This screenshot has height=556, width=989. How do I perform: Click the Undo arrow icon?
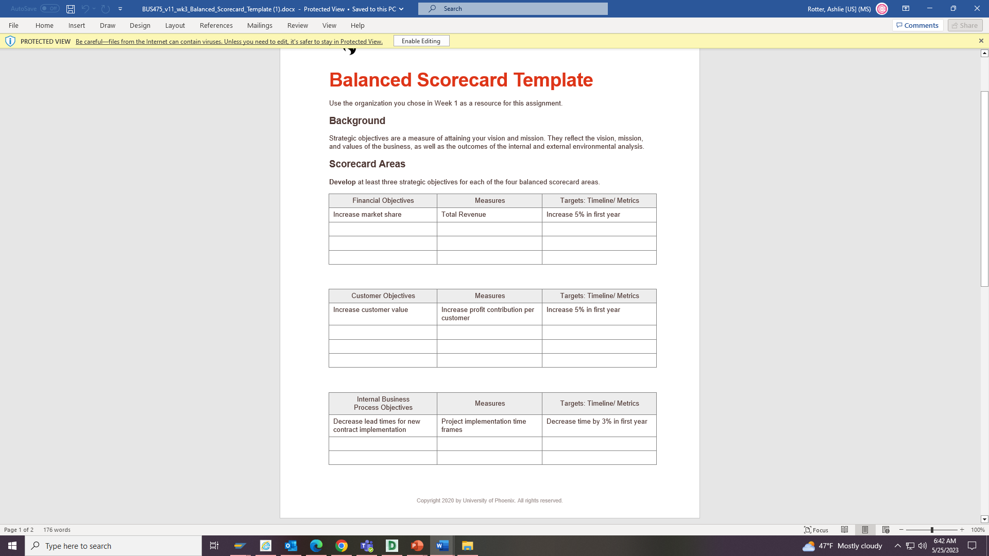pyautogui.click(x=85, y=9)
